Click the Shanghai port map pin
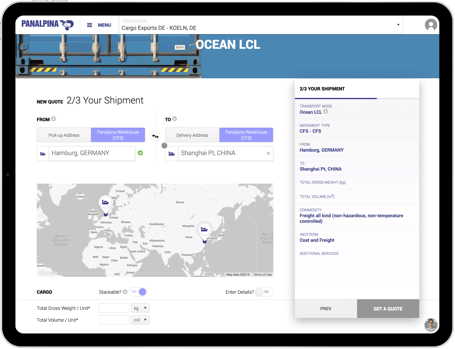 (x=204, y=232)
